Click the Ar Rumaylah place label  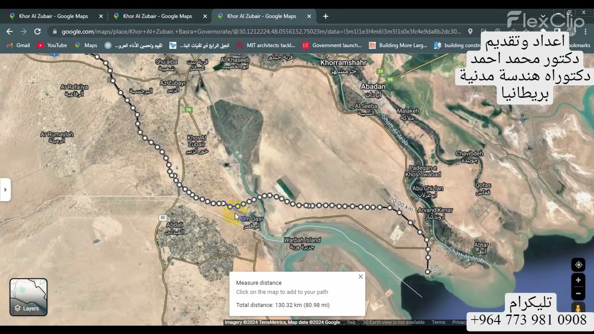57,137
